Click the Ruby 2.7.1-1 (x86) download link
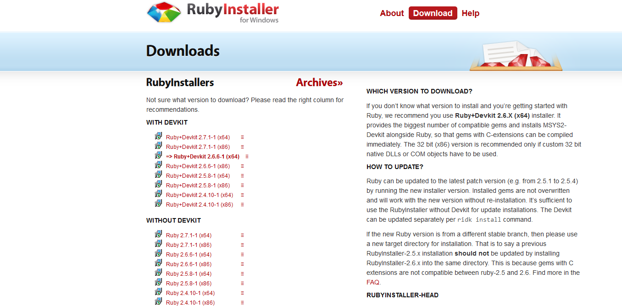This screenshot has width=622, height=306. (x=189, y=245)
